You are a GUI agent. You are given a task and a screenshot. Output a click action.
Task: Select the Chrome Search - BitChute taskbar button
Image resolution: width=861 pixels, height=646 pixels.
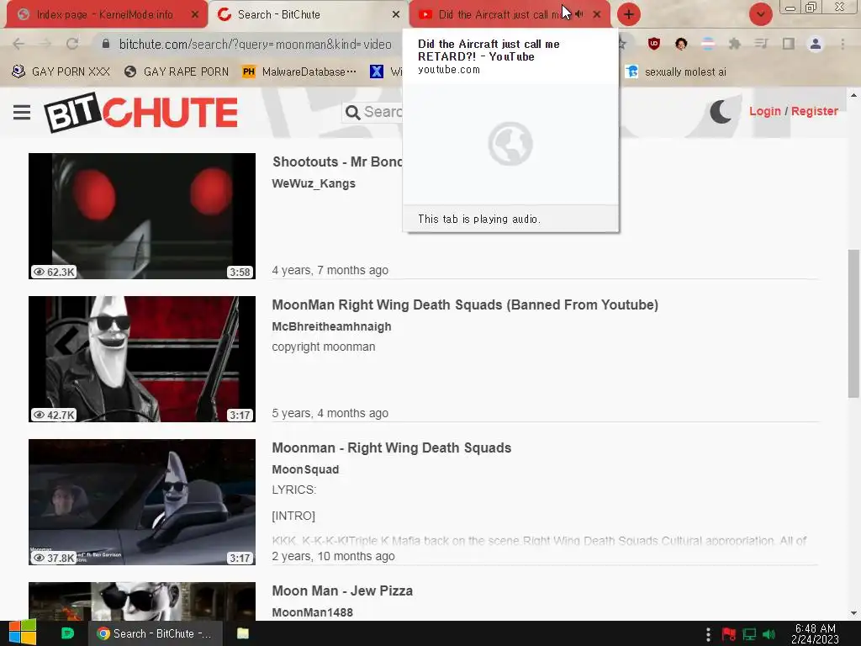point(155,633)
